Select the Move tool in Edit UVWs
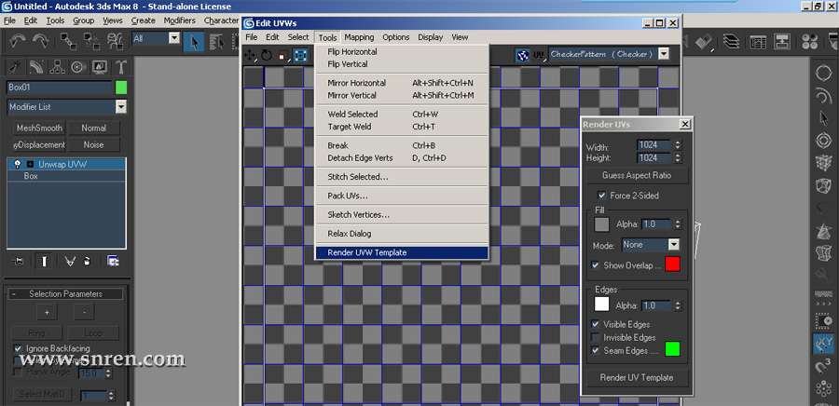The width and height of the screenshot is (839, 406). pos(251,55)
